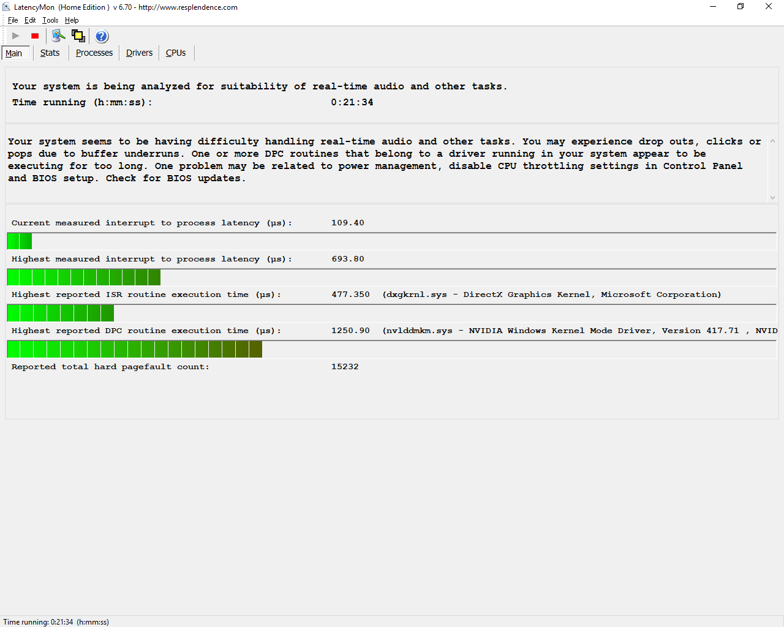
Task: Click the 'Time running (h:mm:ss):' label in the top panel
Action: coord(82,102)
